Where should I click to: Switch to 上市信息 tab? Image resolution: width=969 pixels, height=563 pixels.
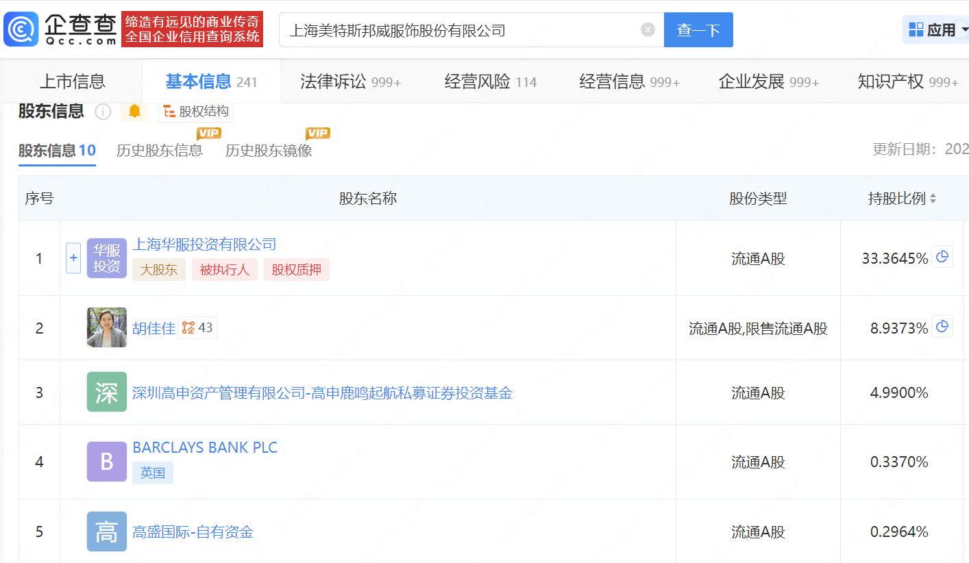tap(73, 82)
